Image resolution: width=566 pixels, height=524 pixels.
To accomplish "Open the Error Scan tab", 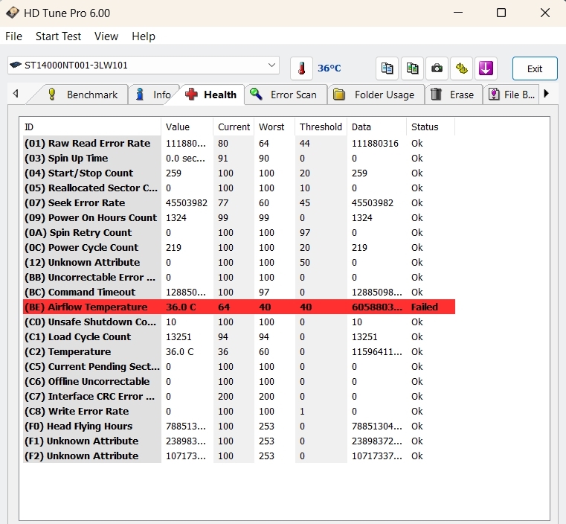I will (x=284, y=95).
